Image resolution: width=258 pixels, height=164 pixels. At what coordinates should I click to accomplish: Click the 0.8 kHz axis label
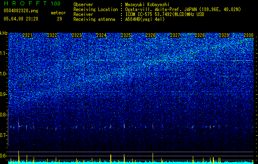pos(4,115)
